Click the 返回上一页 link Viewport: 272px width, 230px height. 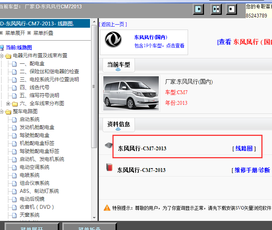[x=113, y=24]
